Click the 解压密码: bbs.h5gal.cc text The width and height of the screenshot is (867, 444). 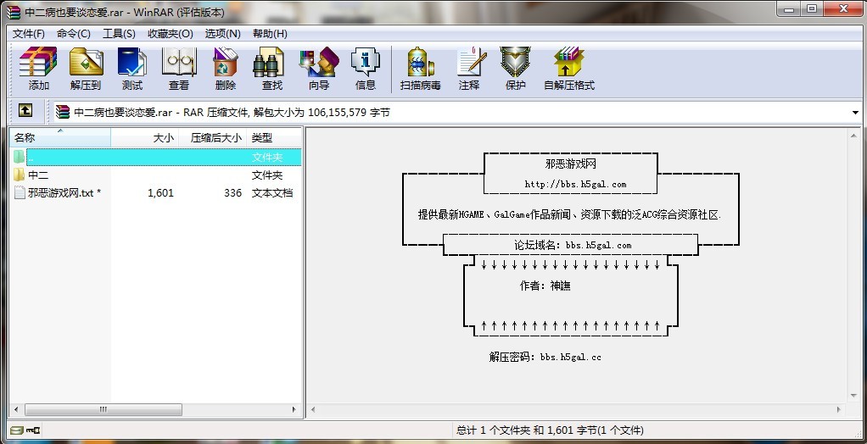point(545,357)
